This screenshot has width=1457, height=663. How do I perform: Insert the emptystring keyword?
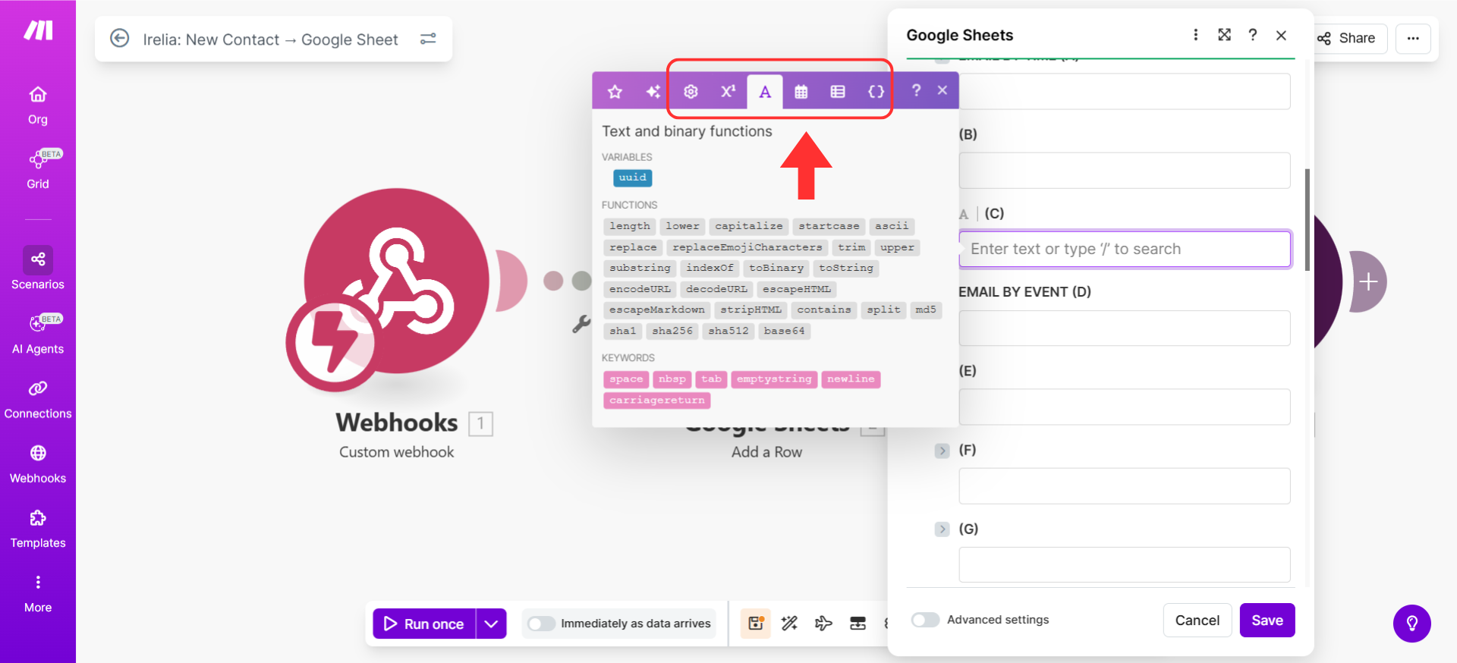coord(774,379)
